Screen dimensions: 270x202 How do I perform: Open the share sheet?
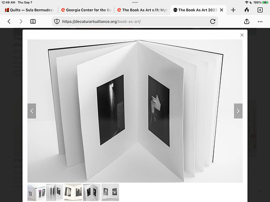click(x=247, y=21)
